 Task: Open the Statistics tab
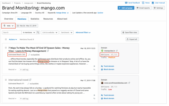35,19
